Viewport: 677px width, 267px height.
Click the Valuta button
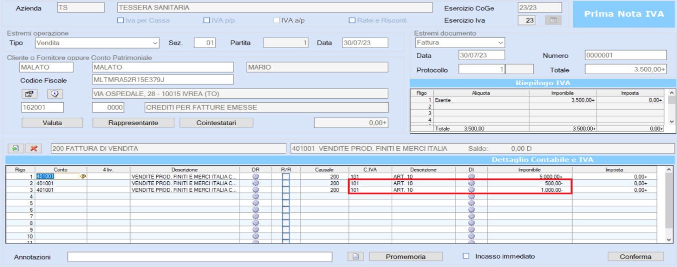point(52,123)
